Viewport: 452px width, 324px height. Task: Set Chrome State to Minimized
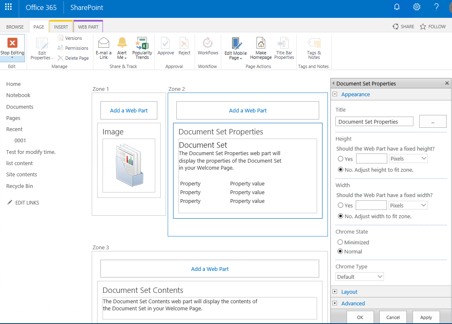tap(340, 242)
